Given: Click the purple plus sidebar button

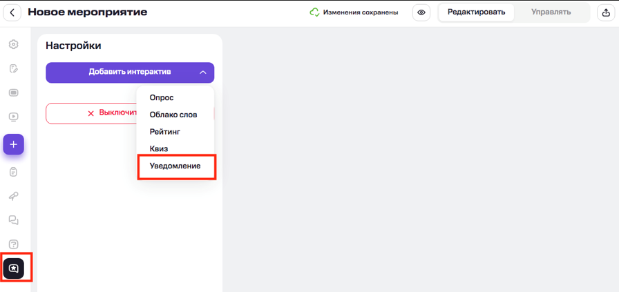Looking at the screenshot, I should click(13, 144).
